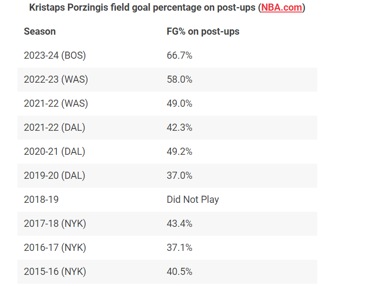Select the 2020-21 (DAL) season cell
The height and width of the screenshot is (286, 383).
pos(55,152)
